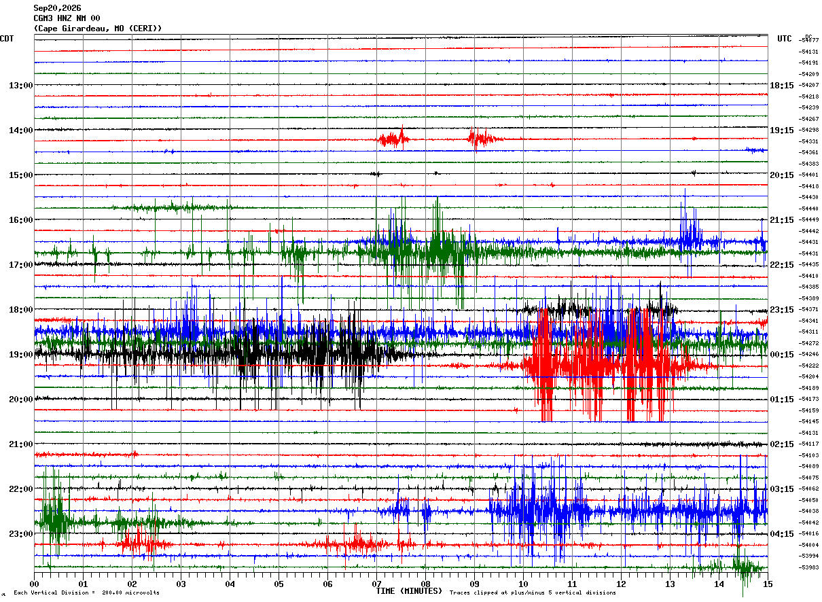Click the small red burst on 14:15 trace
Screen dimensions: 822x602
pyautogui.click(x=394, y=139)
